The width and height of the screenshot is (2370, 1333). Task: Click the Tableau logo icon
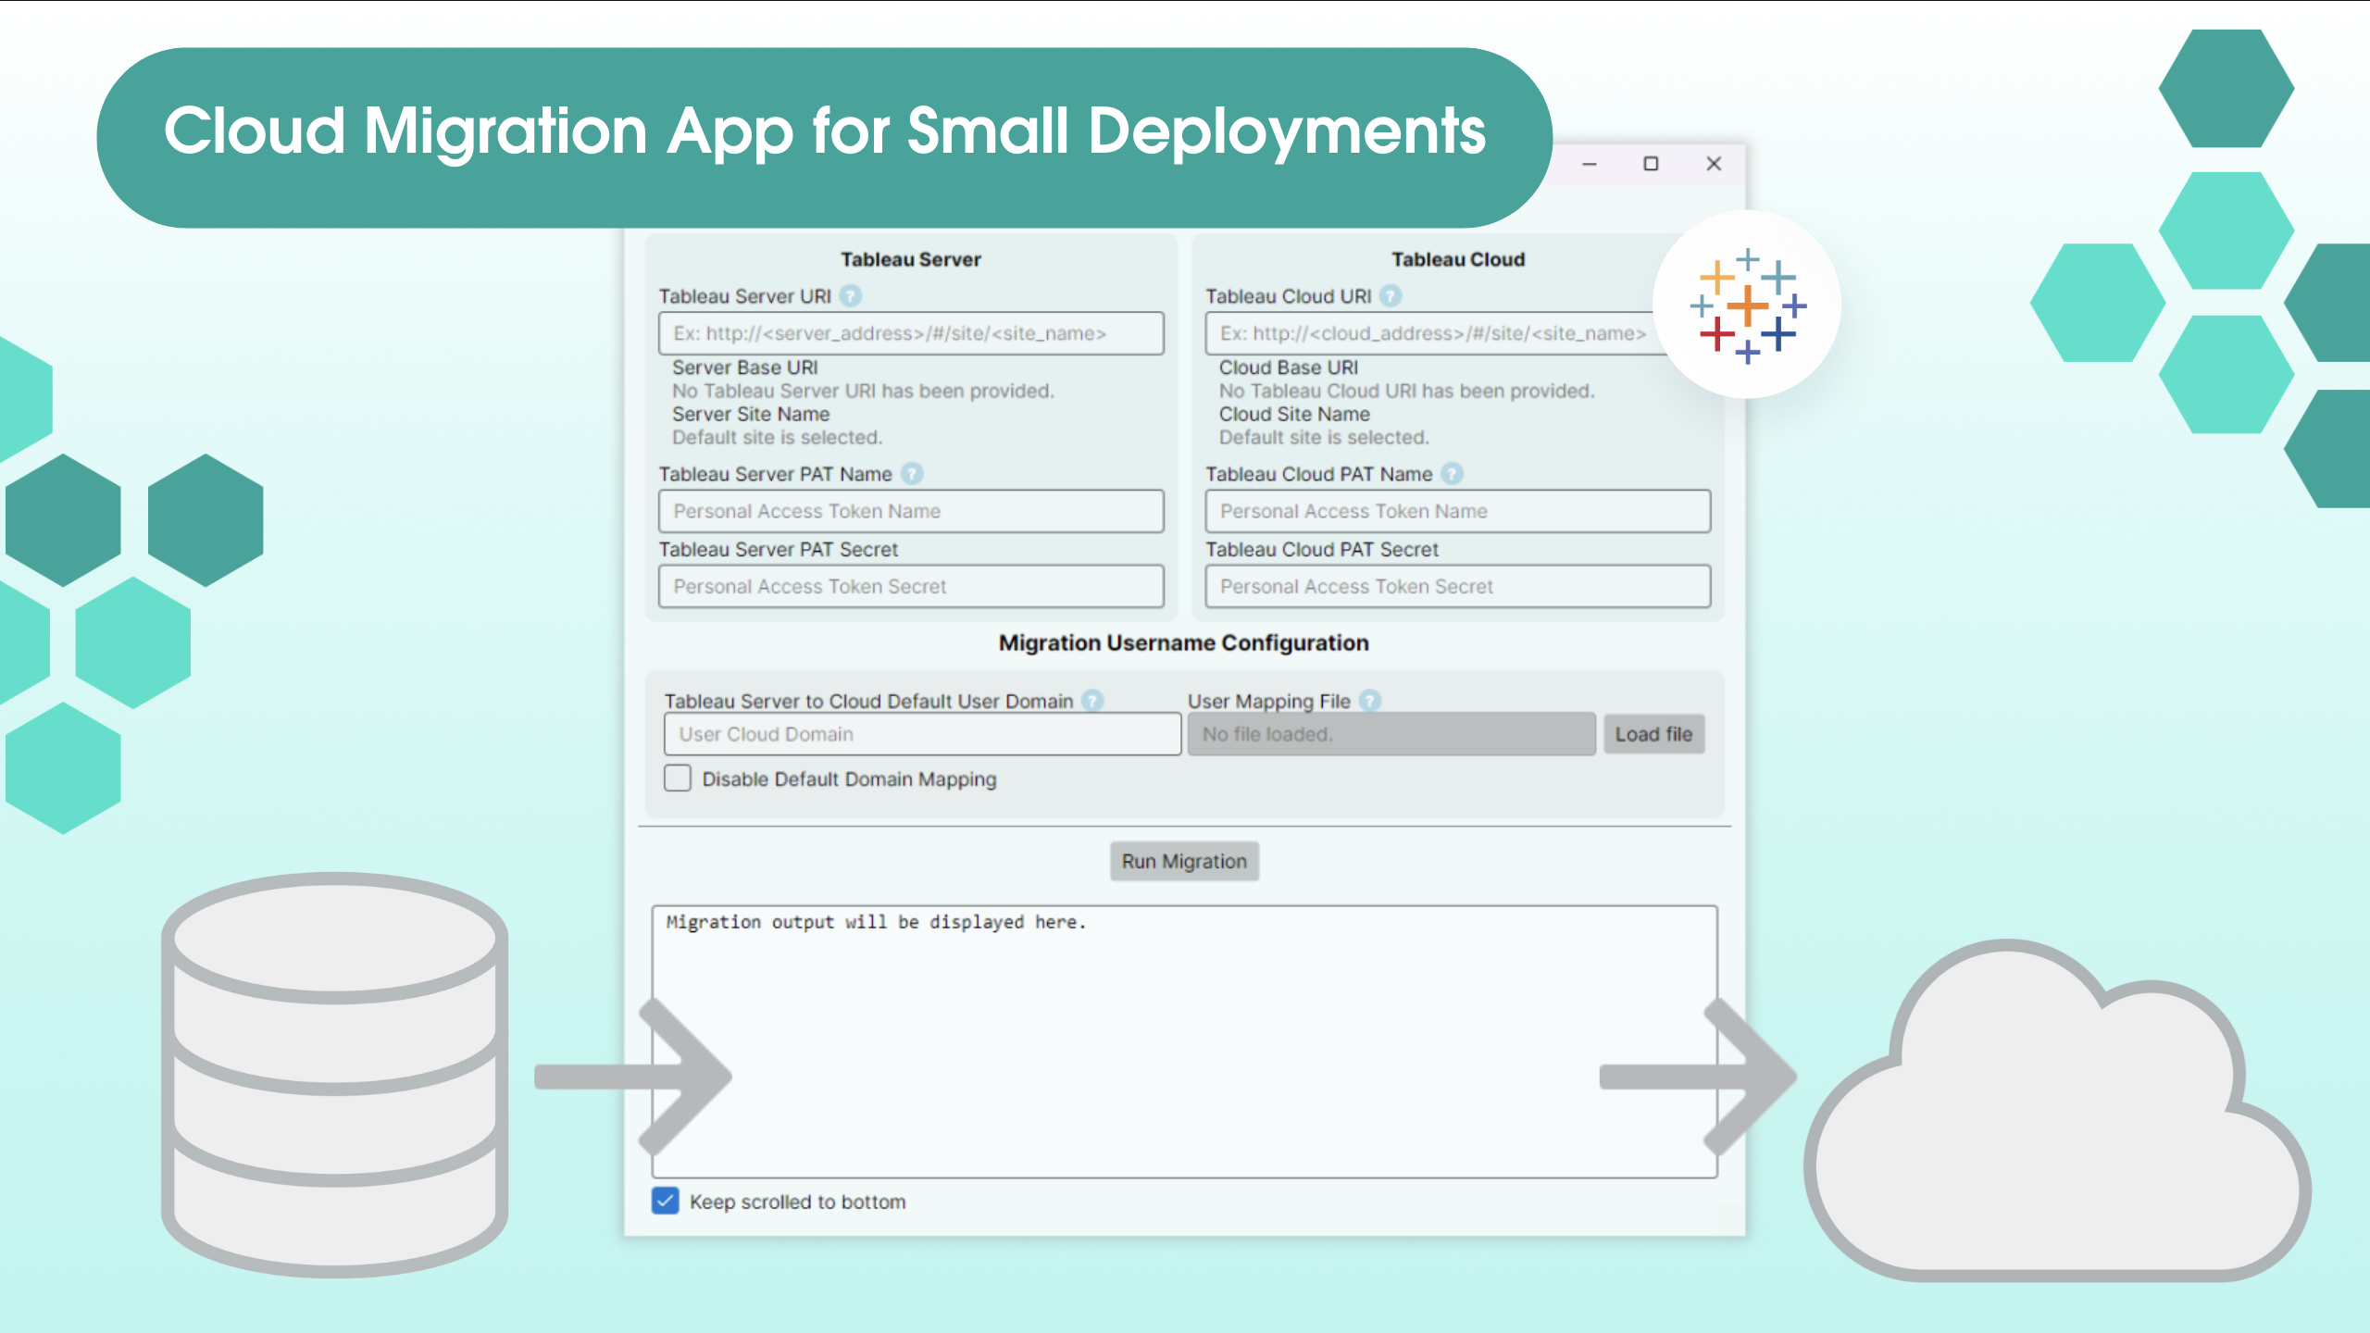[x=1747, y=305]
